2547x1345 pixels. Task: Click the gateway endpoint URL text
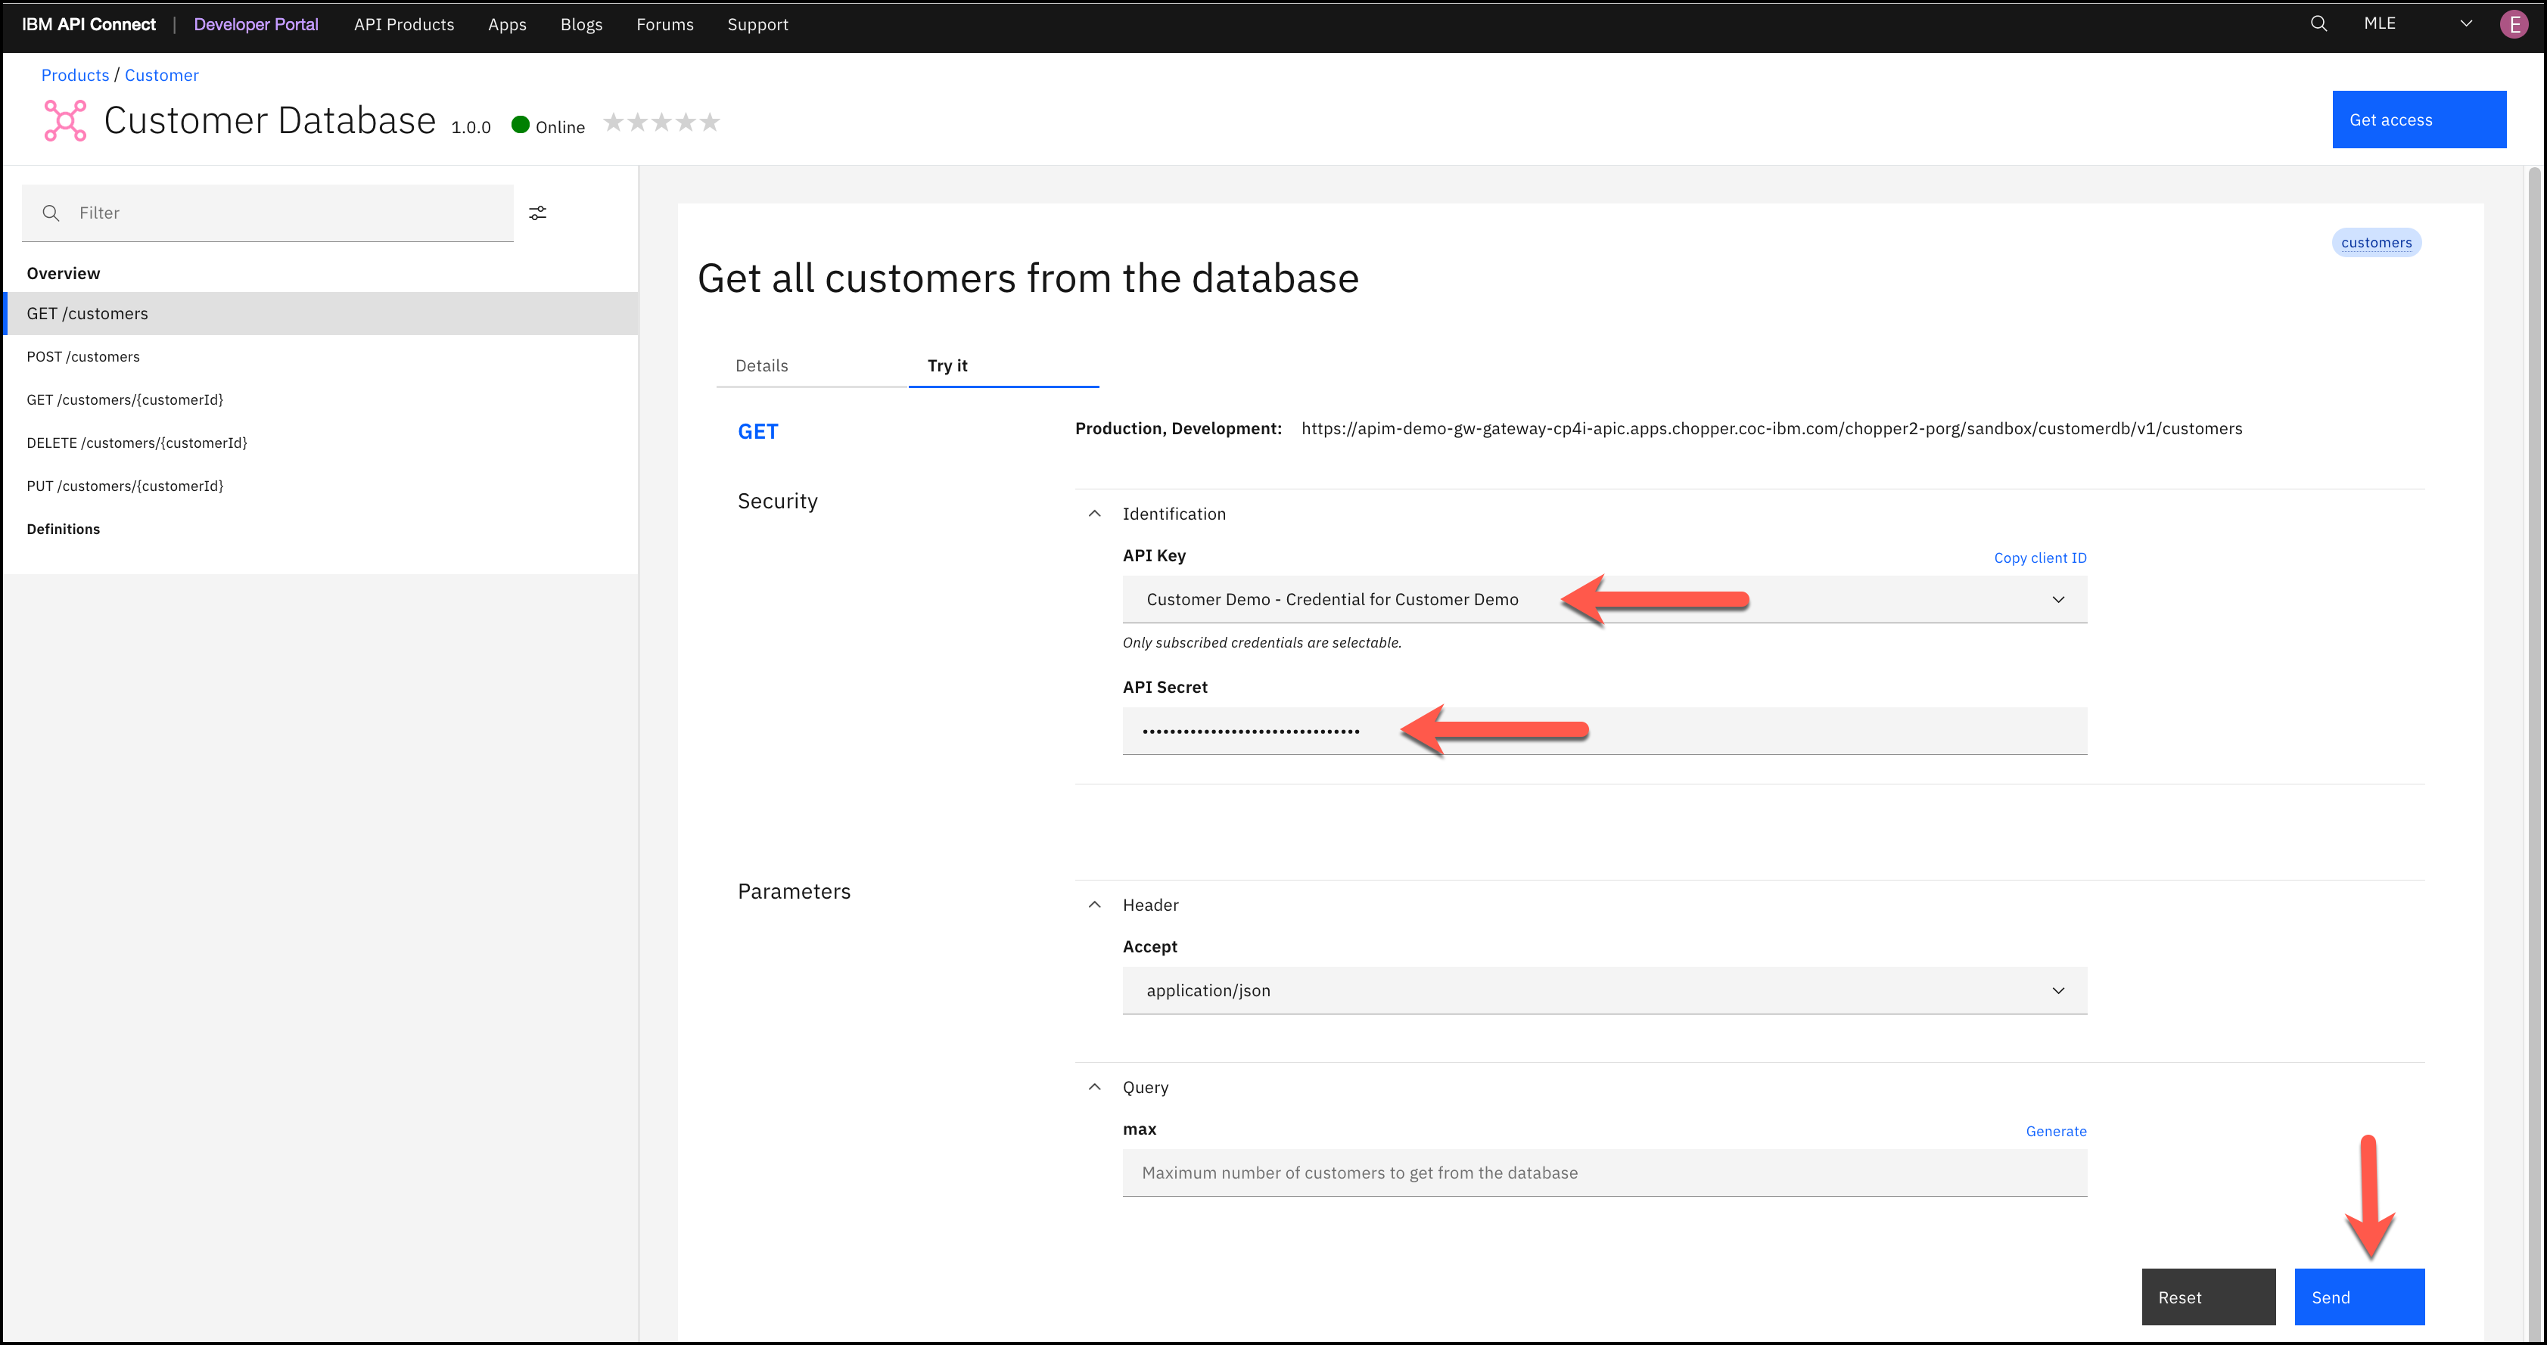tap(1771, 429)
